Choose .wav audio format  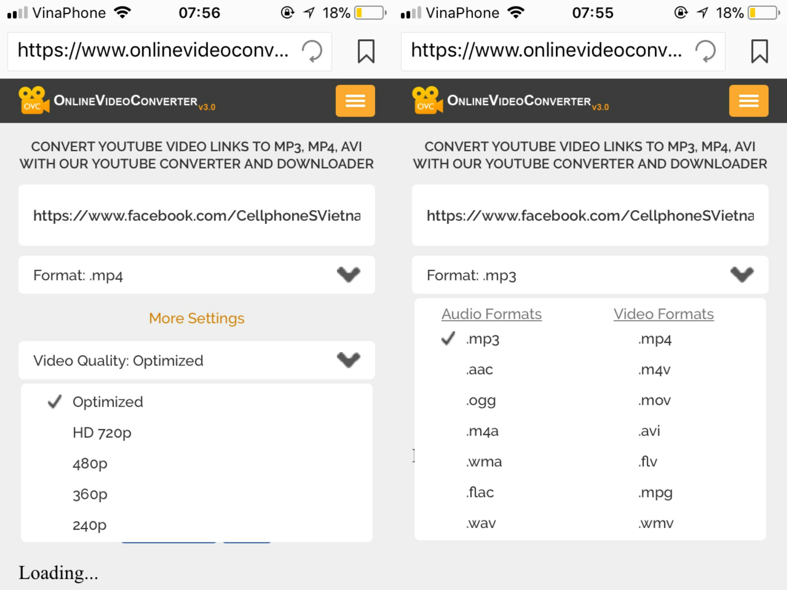[x=481, y=523]
